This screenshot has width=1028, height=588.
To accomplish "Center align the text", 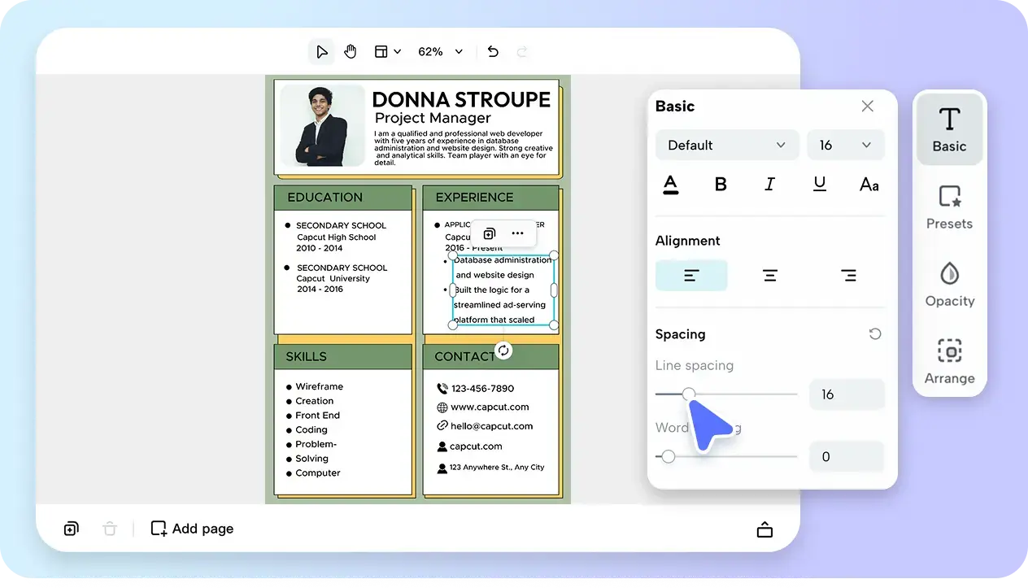I will pyautogui.click(x=770, y=276).
